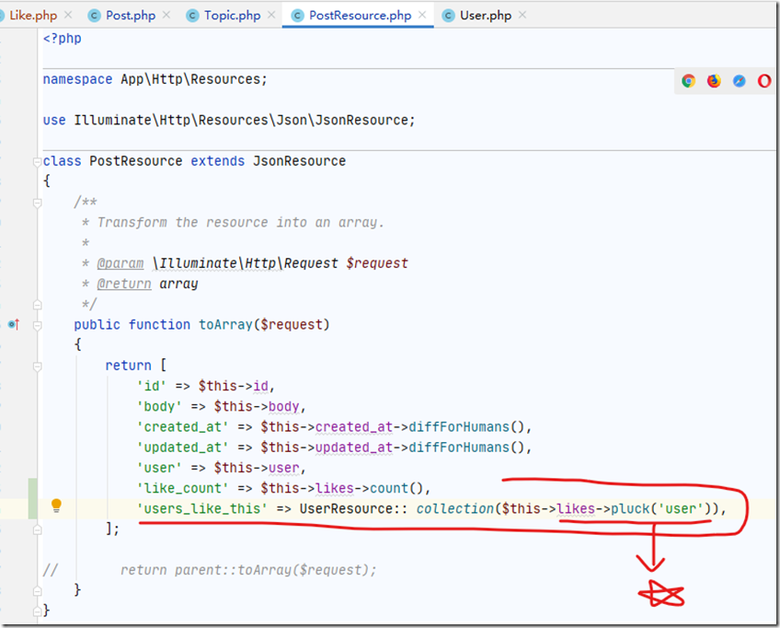Collapse the toArray function fold marker

tap(38, 325)
